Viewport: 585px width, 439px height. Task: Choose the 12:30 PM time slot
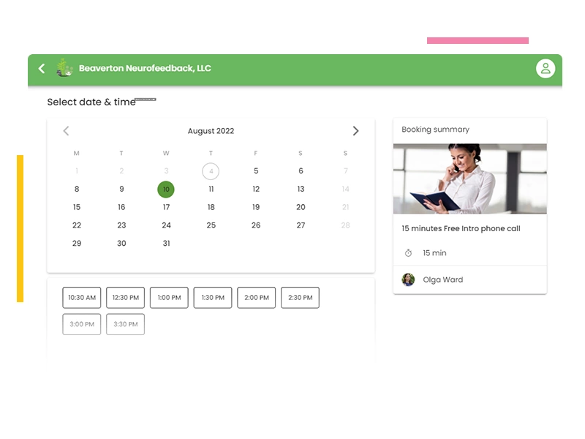pyautogui.click(x=125, y=298)
